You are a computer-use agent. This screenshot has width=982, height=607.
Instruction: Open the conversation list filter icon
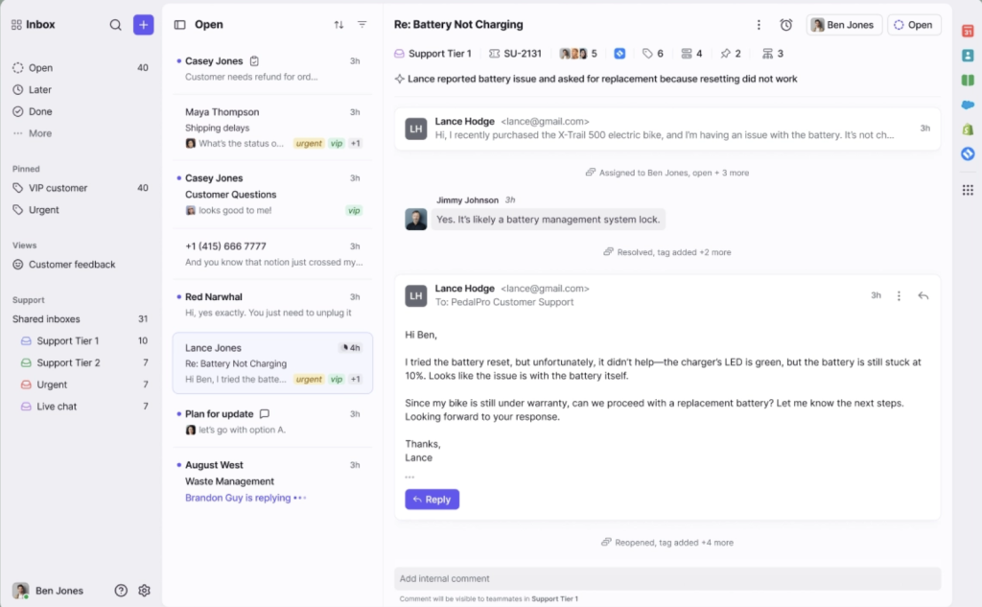click(x=362, y=25)
